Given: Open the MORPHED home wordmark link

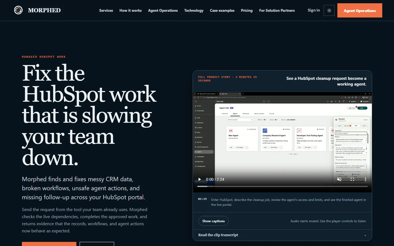Looking at the screenshot, I should [x=44, y=10].
